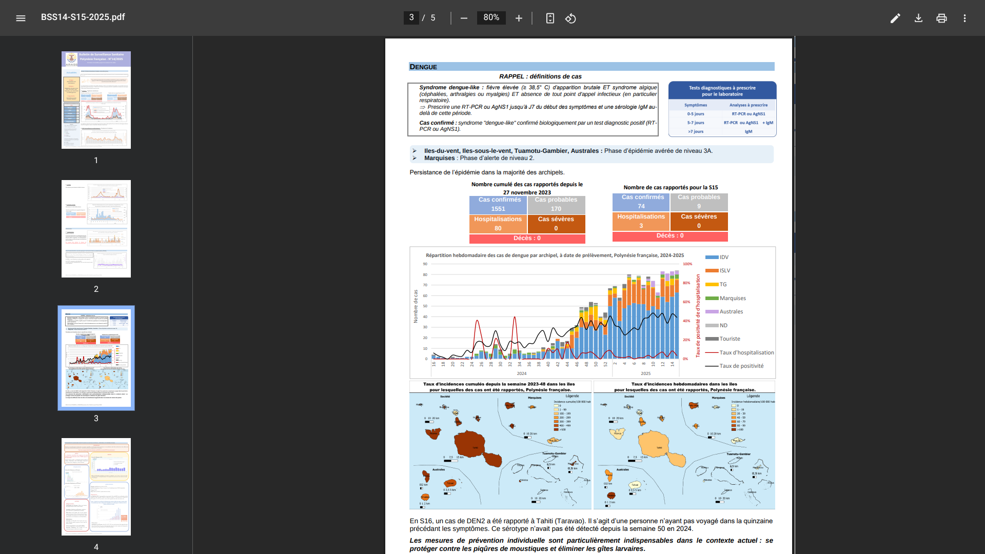Click the DENGUE section heading

[423, 67]
